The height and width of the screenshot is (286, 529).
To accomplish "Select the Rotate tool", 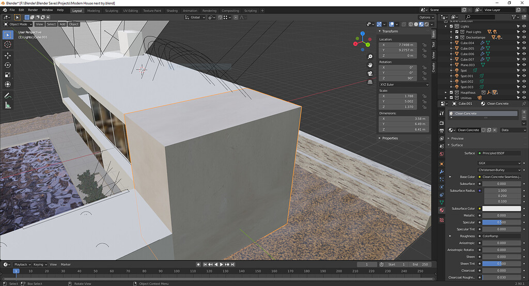I will tap(8, 65).
